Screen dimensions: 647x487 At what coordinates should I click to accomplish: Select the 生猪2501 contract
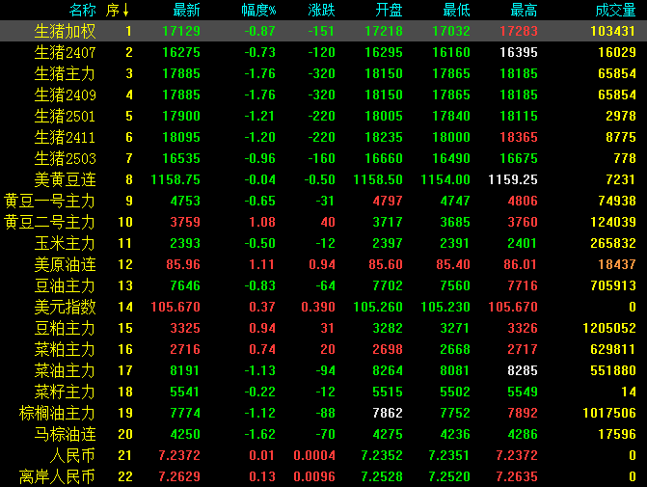point(66,116)
